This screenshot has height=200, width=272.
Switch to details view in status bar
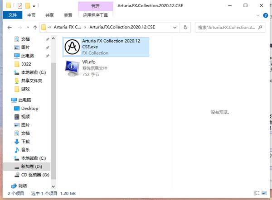257,193
